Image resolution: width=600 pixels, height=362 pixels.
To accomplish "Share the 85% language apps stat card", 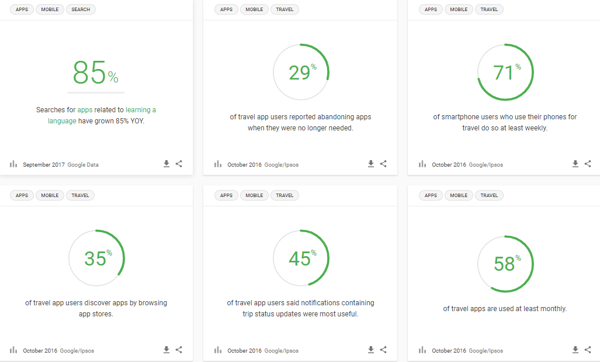I will coord(179,164).
